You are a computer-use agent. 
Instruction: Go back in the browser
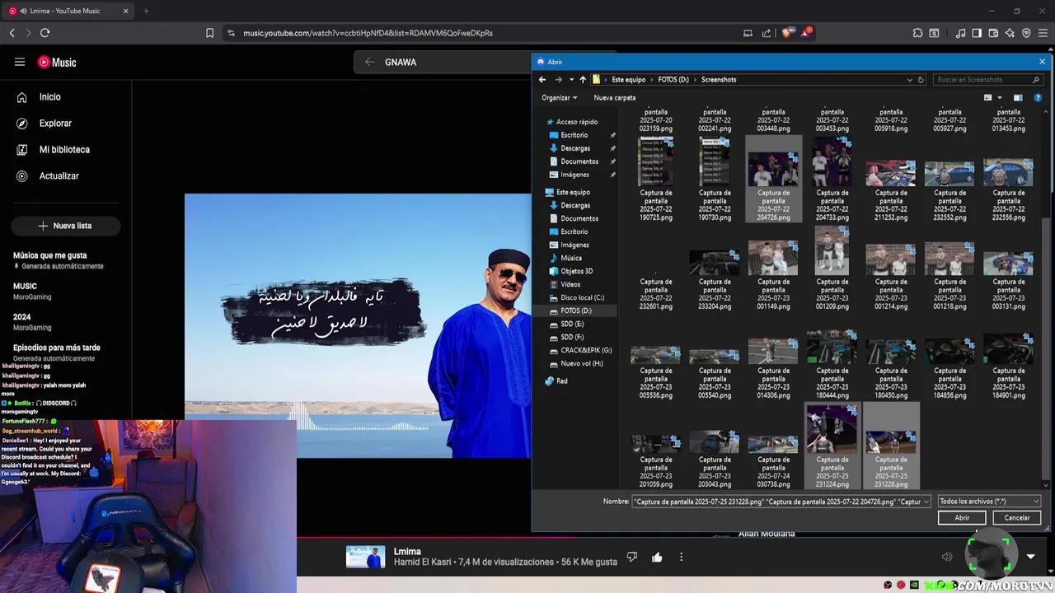point(12,33)
